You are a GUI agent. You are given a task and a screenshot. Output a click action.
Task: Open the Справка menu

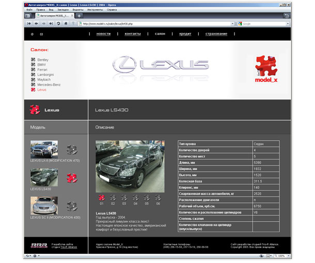(112, 10)
